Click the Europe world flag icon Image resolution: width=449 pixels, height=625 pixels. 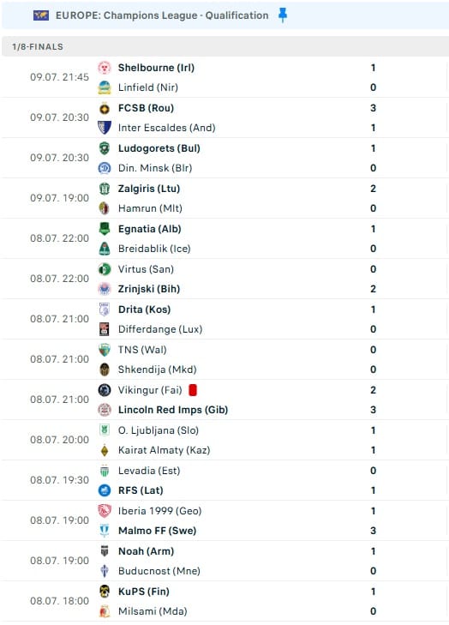41,15
